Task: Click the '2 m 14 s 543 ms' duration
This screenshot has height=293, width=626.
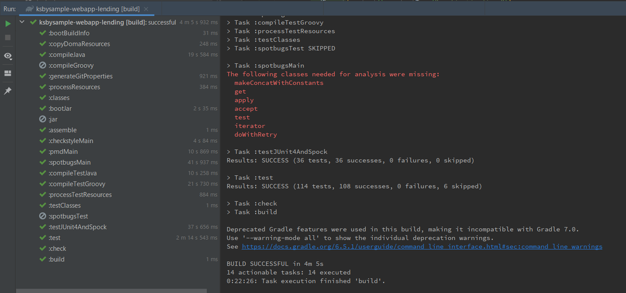Action: coord(197,238)
